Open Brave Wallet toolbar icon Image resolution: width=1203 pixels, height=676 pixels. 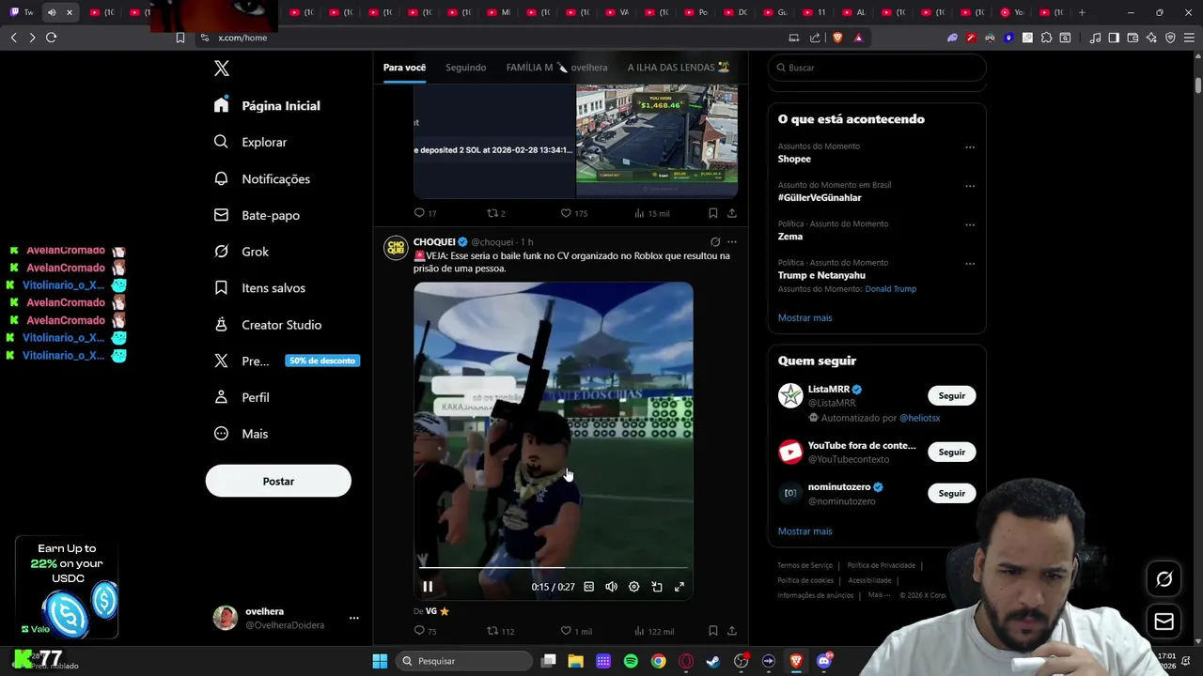(1133, 38)
